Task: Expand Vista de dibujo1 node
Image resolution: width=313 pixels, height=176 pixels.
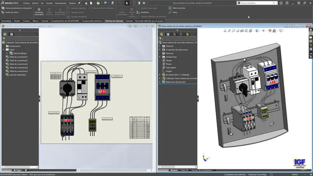Action: pos(7,53)
